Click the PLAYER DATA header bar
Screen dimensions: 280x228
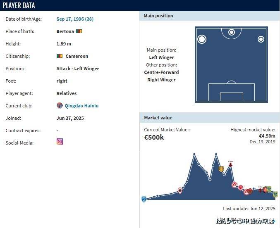click(19, 5)
